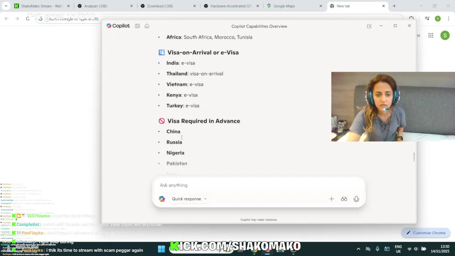455x256 pixels.
Task: Select the Kenya e-visa item
Action: click(x=182, y=95)
